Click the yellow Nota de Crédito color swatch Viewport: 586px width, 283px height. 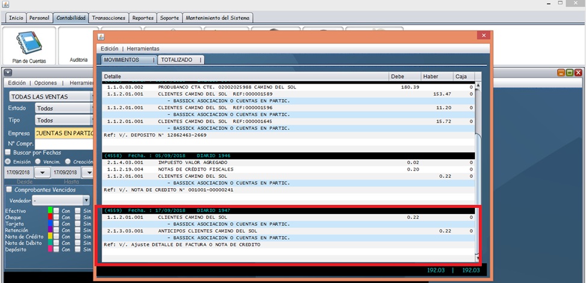click(x=51, y=237)
